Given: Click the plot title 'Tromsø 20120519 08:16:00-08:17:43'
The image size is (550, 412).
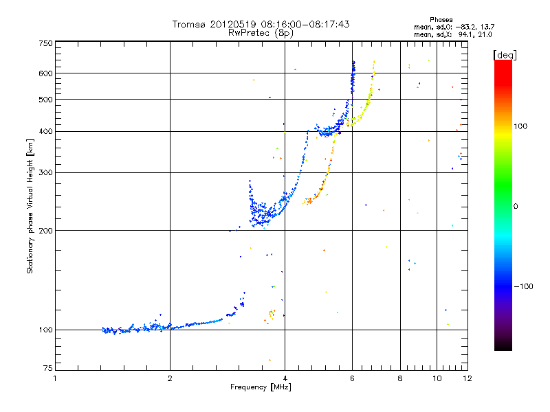Looking at the screenshot, I should pos(261,24).
